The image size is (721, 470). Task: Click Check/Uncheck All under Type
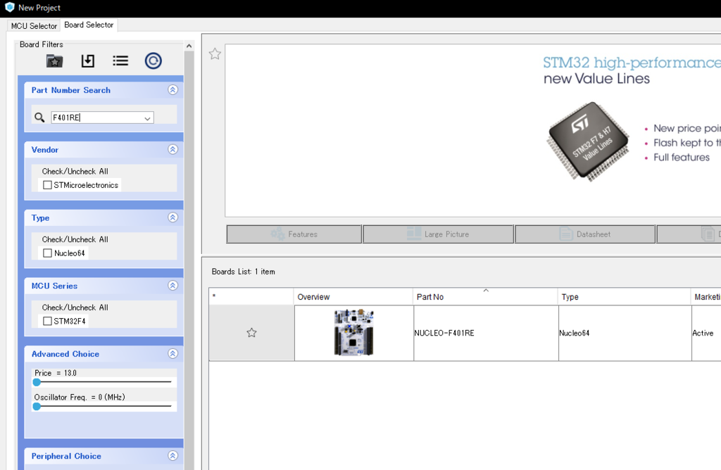[x=75, y=239]
